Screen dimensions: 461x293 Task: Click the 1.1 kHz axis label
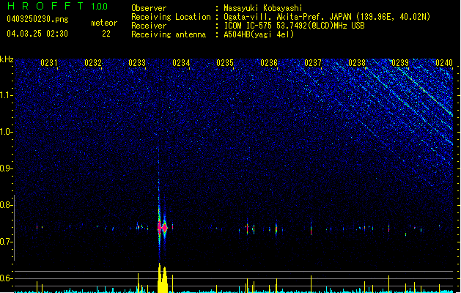(x=6, y=95)
